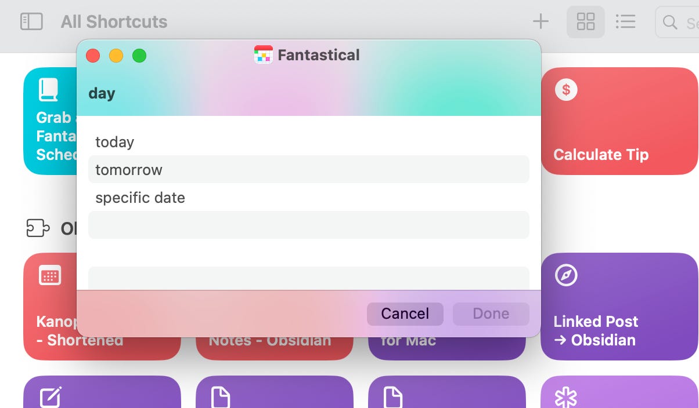Click the Done button in dialog

click(491, 314)
